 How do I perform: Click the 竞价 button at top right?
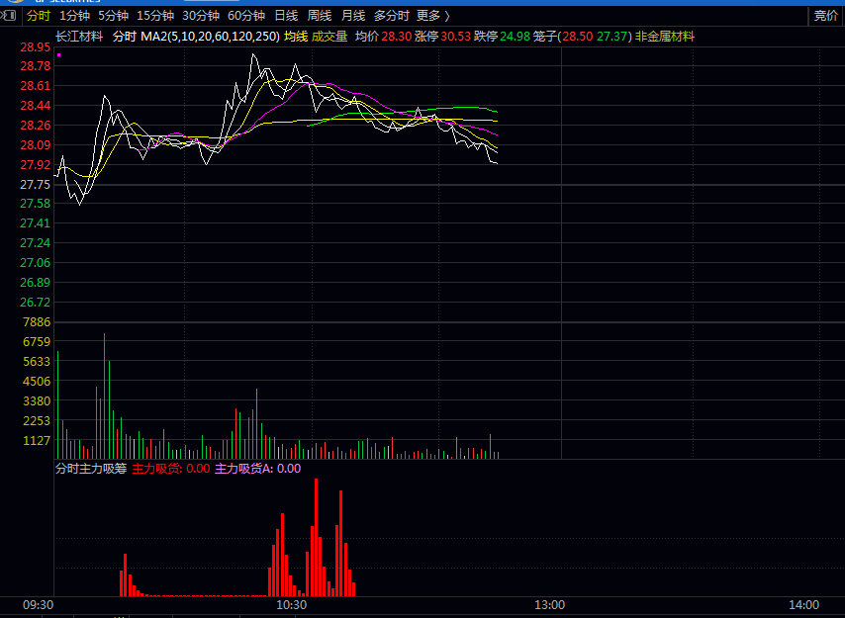click(824, 16)
